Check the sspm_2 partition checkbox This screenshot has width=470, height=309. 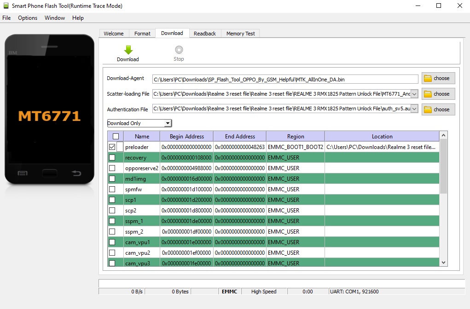pos(112,231)
